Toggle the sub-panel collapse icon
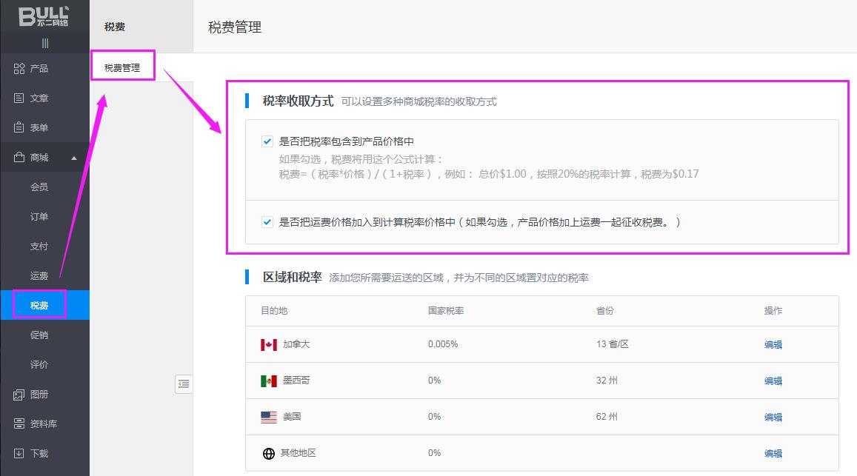 pos(184,383)
